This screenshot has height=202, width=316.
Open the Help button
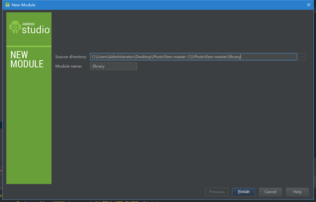tap(297, 192)
